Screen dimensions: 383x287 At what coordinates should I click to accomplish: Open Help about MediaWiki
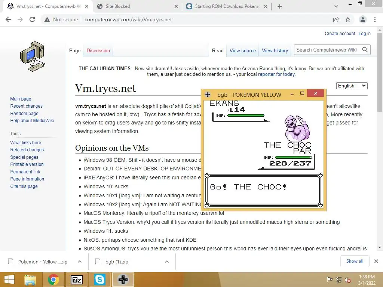(x=32, y=121)
